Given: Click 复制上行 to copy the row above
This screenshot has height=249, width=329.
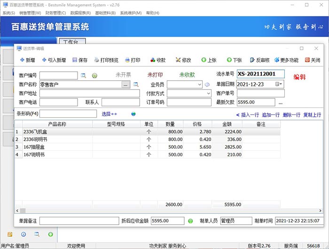Looking at the screenshot, I should click(312, 115).
